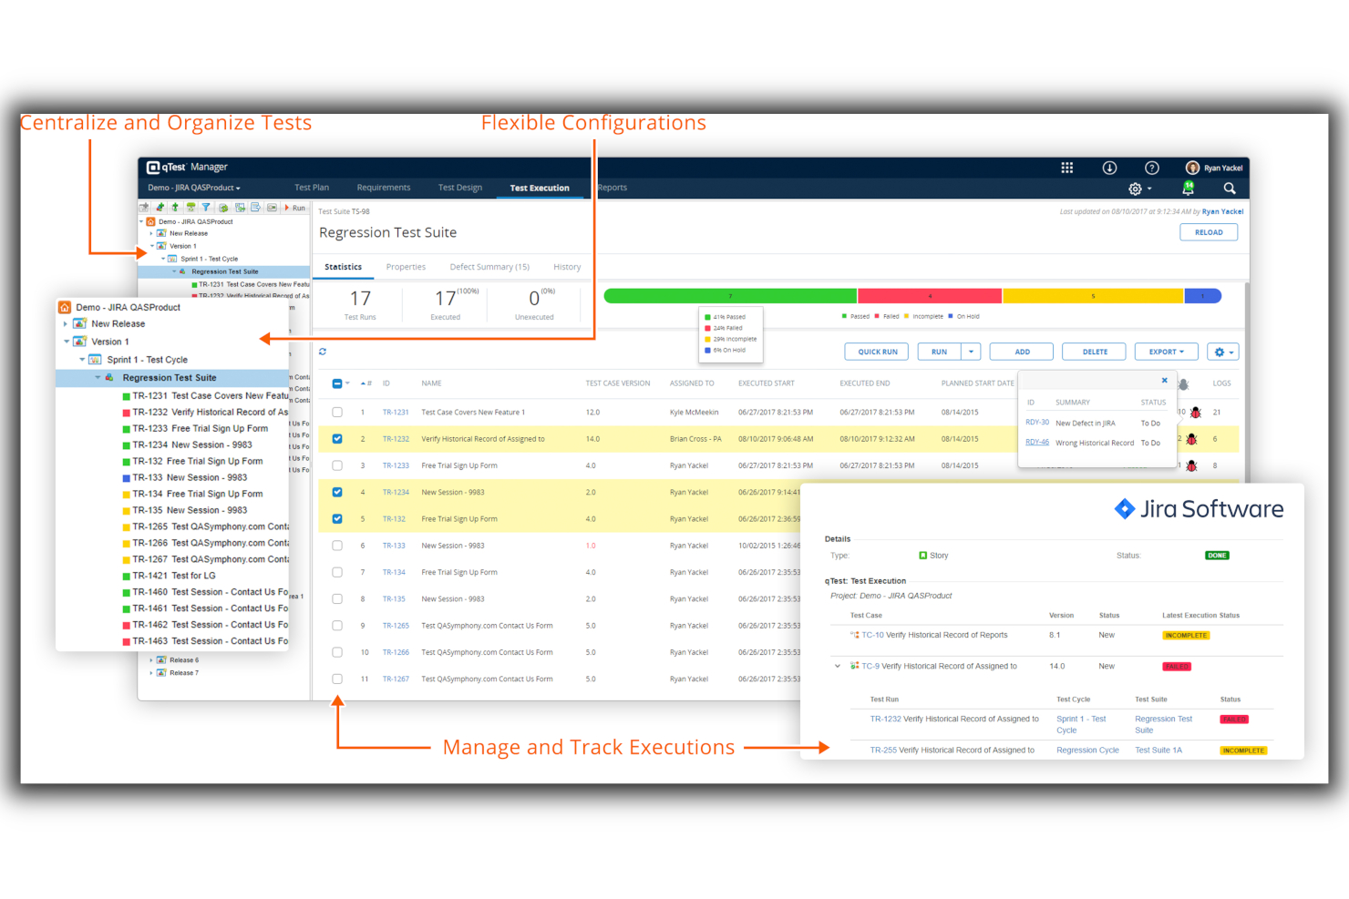Open notifications bell with 14 badge
1349x899 pixels.
point(1188,188)
